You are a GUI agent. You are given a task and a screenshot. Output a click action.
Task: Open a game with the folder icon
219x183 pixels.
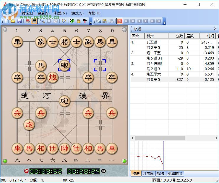click(13, 21)
